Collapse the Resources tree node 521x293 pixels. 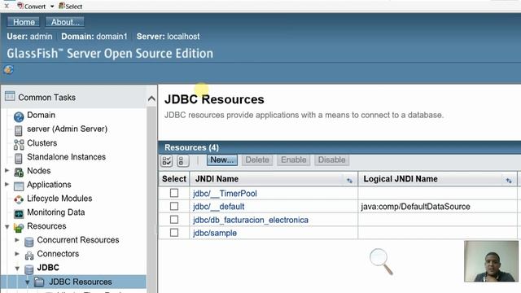point(7,226)
